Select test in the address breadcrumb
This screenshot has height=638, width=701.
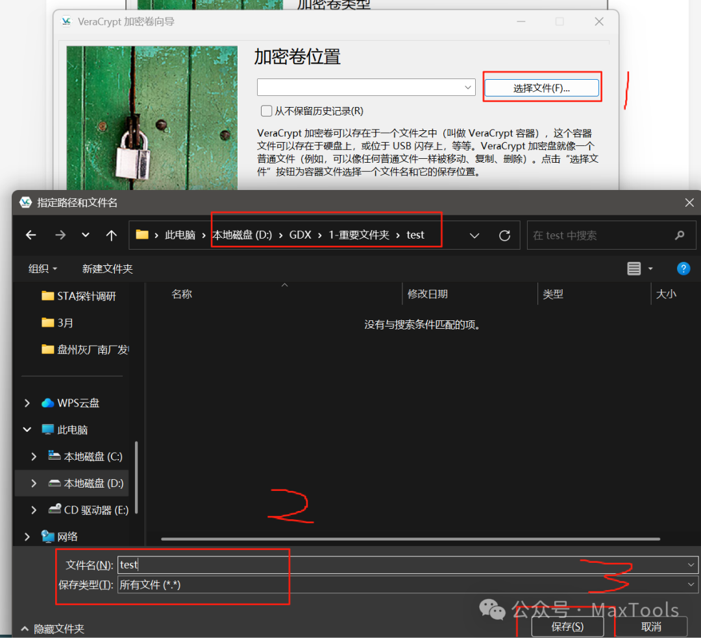pyautogui.click(x=415, y=235)
